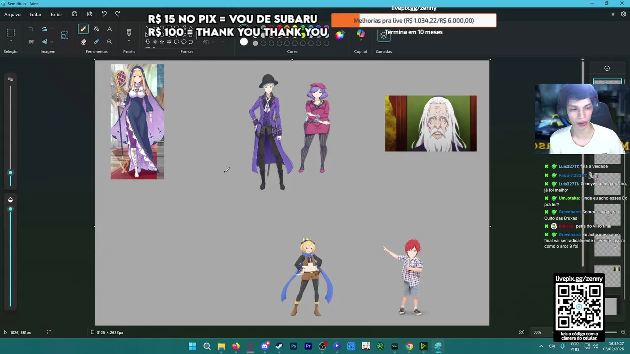Select the Fill bucket tool
630x354 pixels.
coord(96,29)
